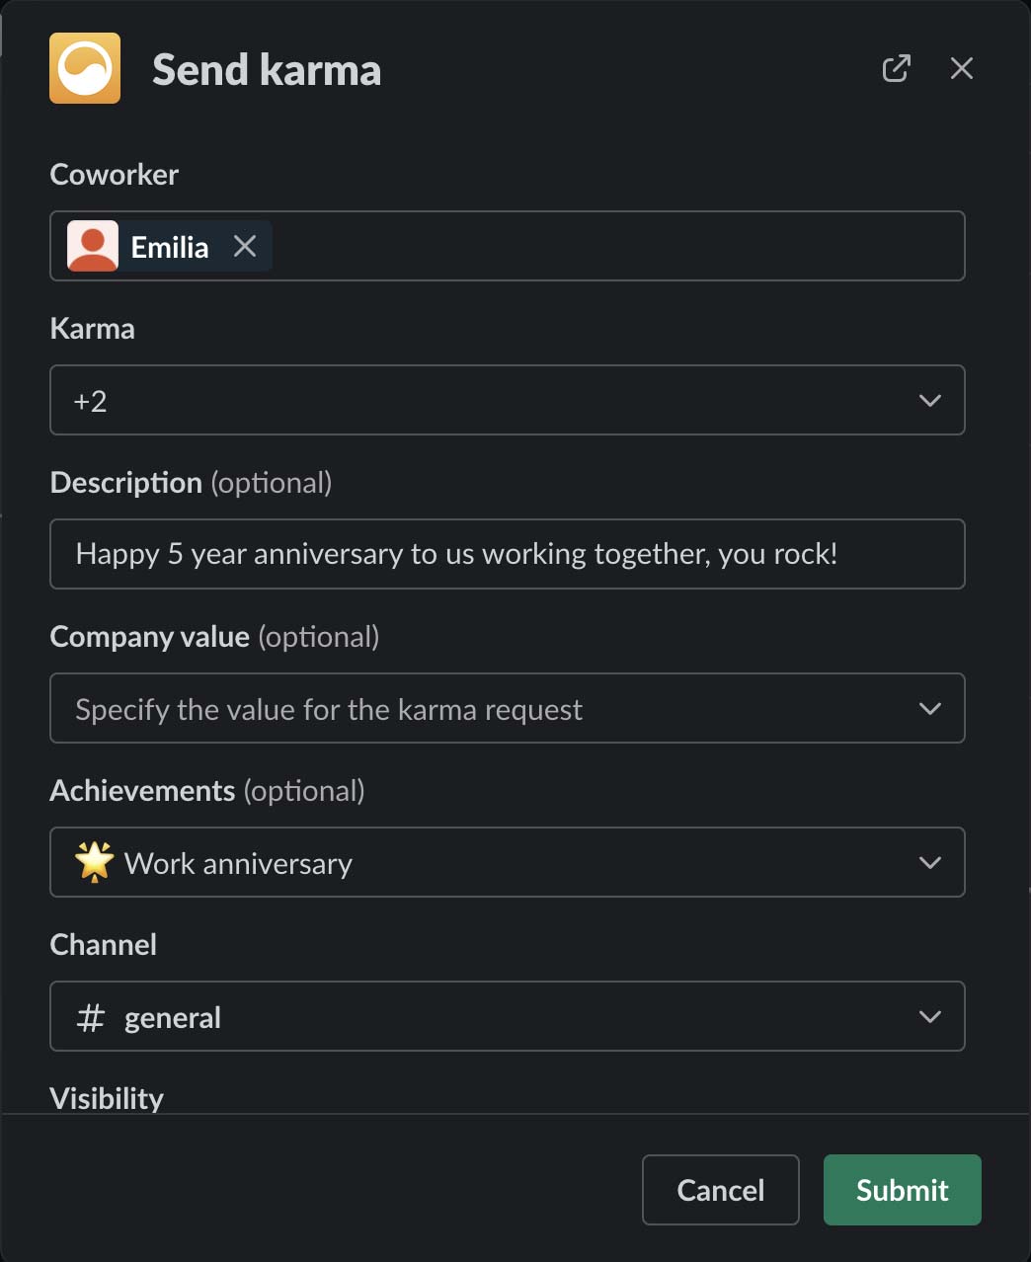Close the Send karma dialog
This screenshot has width=1031, height=1262.
pos(961,68)
